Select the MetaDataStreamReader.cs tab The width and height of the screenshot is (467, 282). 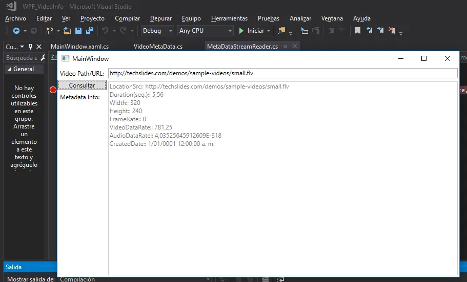click(242, 47)
